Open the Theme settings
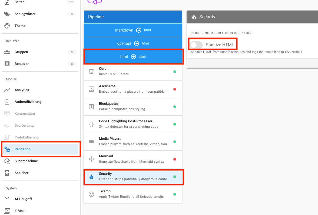 pos(40,26)
